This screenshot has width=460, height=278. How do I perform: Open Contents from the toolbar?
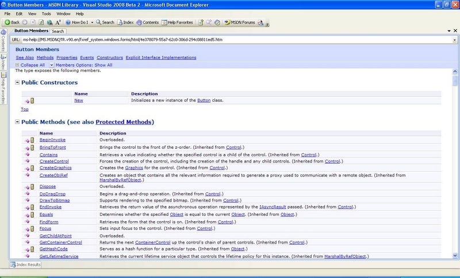(147, 22)
